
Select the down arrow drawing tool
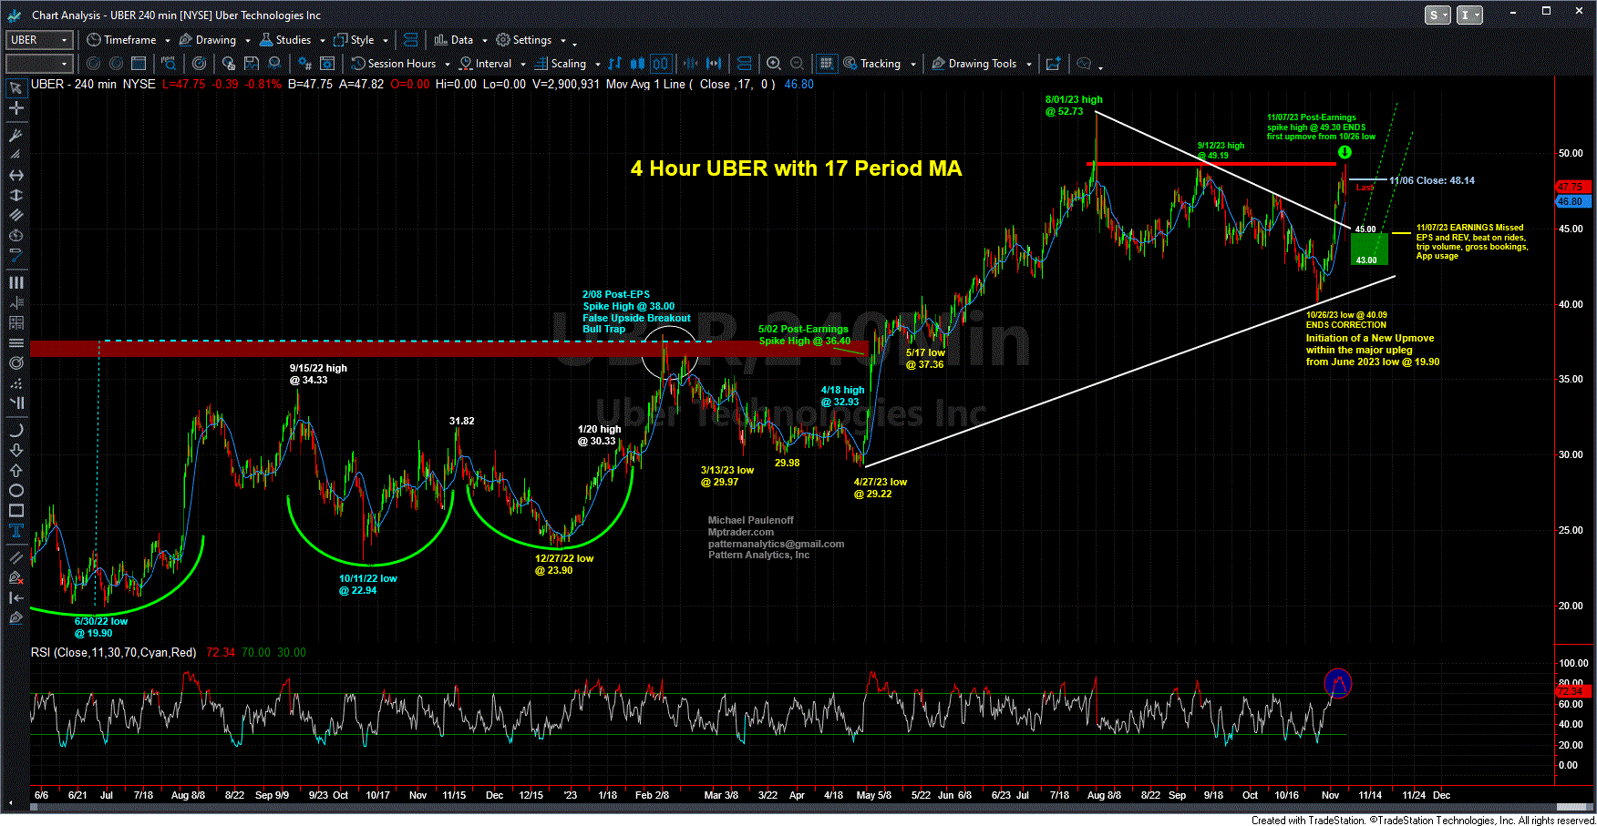[x=15, y=450]
